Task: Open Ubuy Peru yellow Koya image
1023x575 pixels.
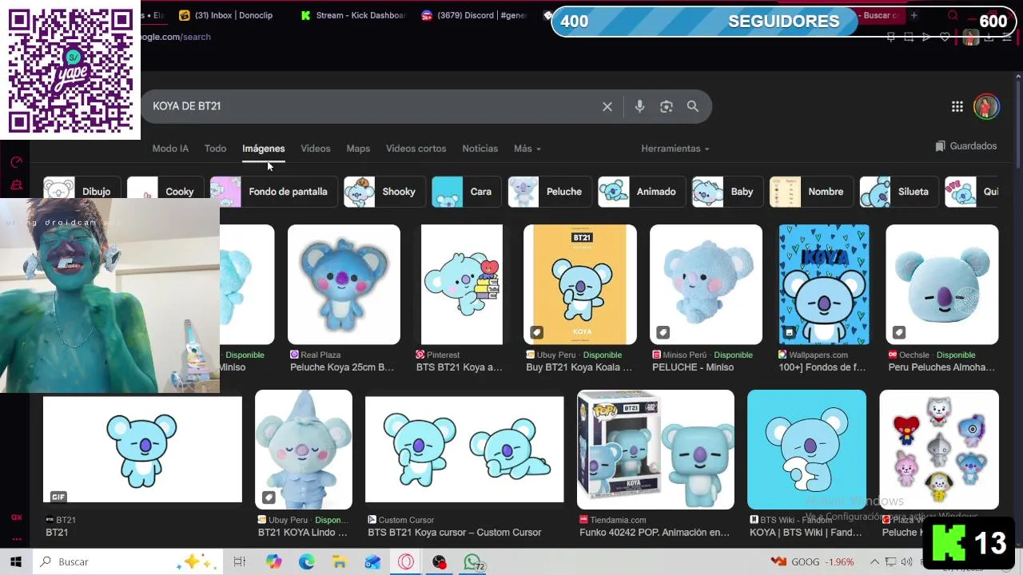Action: pos(580,284)
